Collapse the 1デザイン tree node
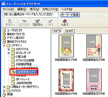This screenshot has width=108, height=97. pyautogui.click(x=4, y=46)
